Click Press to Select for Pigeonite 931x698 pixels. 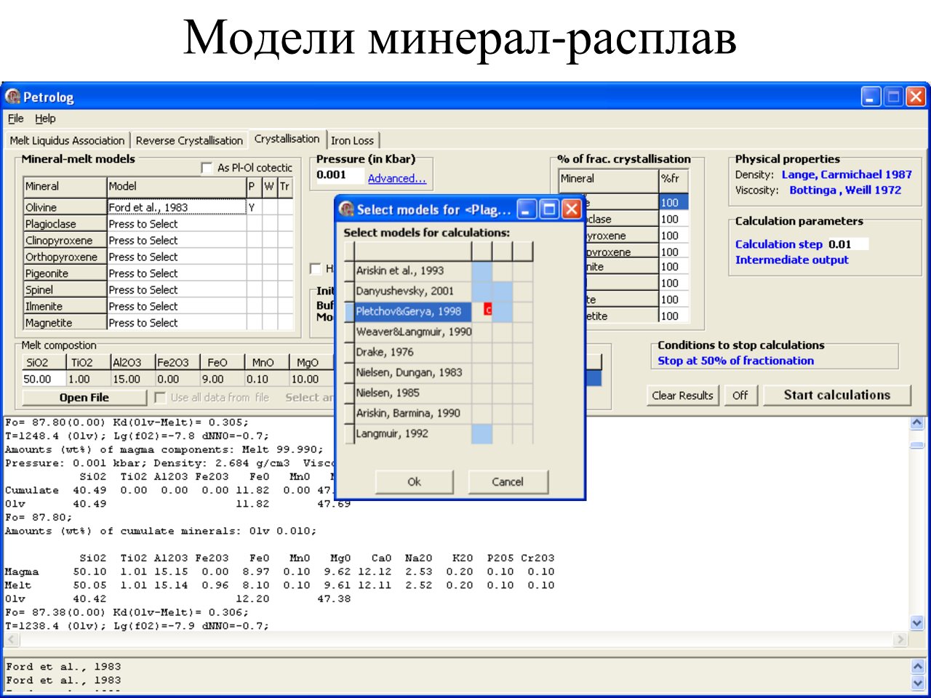[177, 273]
